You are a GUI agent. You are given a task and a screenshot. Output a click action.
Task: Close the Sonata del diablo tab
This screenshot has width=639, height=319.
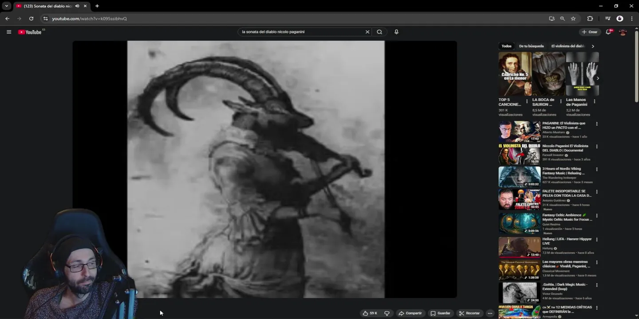[x=85, y=6]
